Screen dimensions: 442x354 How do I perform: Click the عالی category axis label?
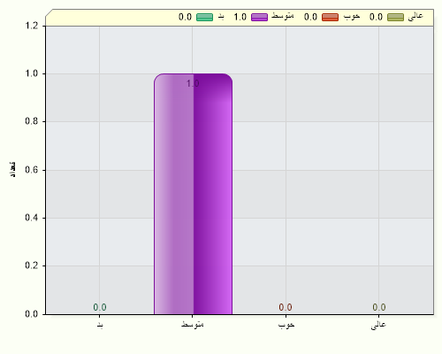(378, 325)
